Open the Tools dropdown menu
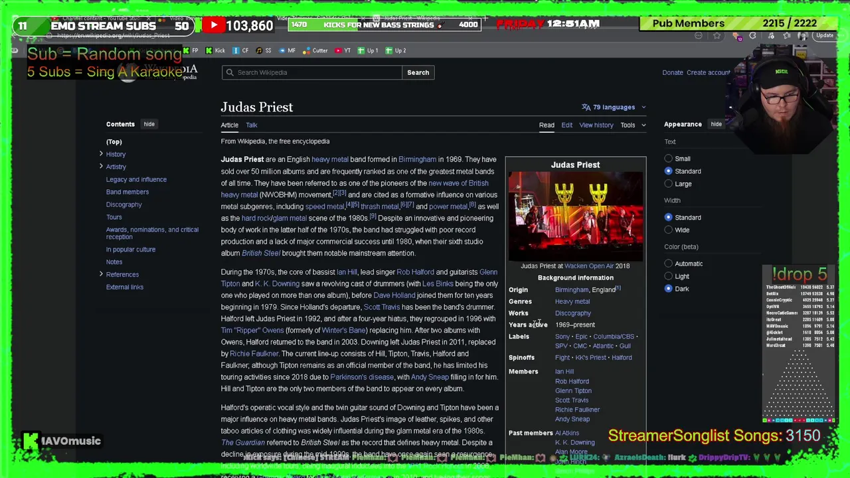850x478 pixels. coord(633,125)
